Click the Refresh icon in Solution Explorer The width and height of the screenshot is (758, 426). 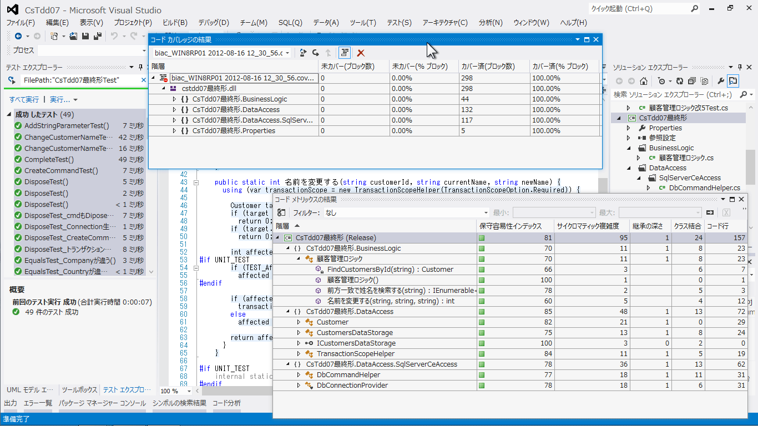tap(681, 81)
